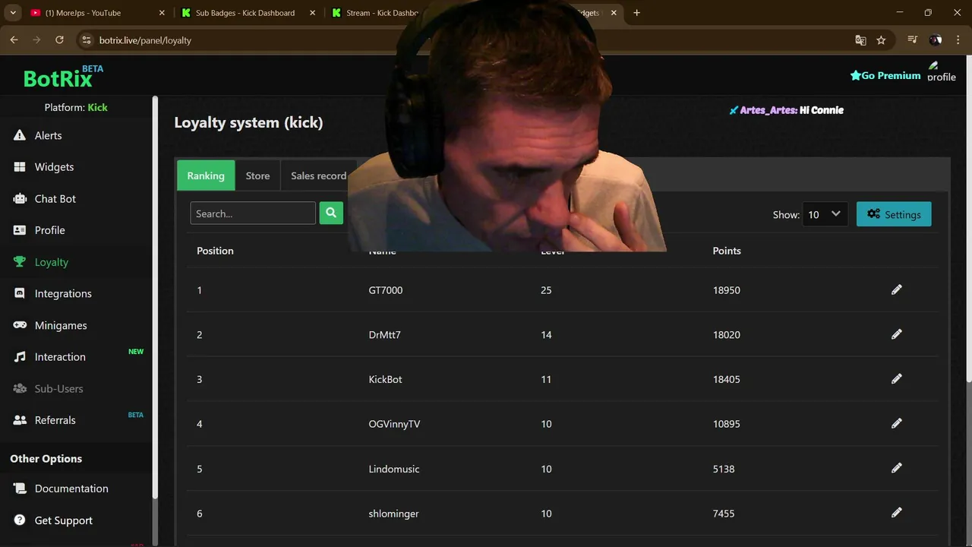This screenshot has height=547, width=972.
Task: Click the points value 10895
Action: point(727,424)
